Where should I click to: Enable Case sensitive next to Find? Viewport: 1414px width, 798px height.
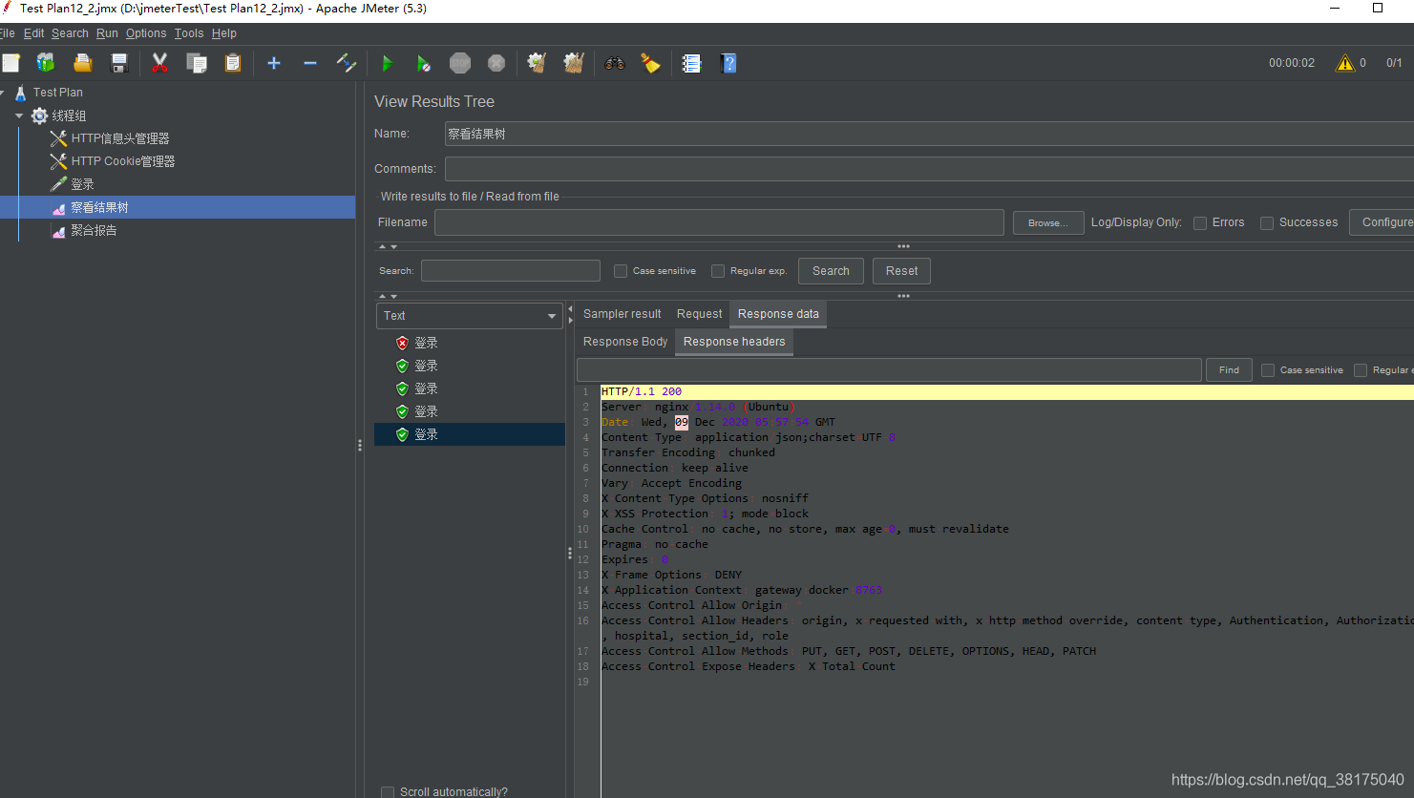point(1268,370)
